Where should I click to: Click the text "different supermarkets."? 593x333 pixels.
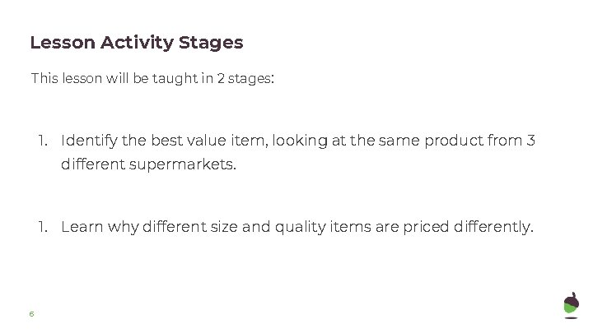click(148, 164)
